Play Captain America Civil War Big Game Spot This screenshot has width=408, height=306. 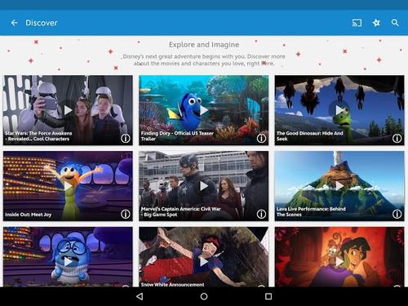[x=204, y=186]
